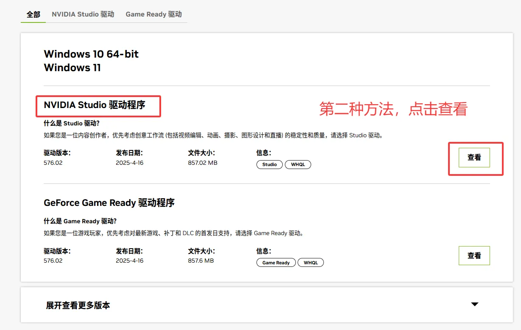Click Game Ready driver release date 2025-4-16
Image resolution: width=521 pixels, height=330 pixels.
click(x=130, y=261)
